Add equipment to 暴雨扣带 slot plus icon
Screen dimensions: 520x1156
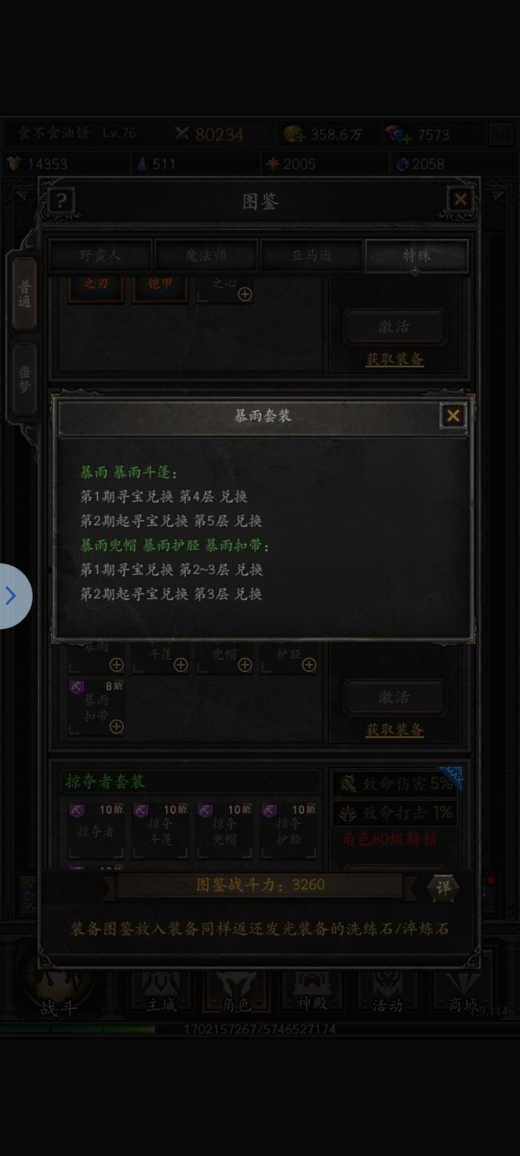pos(117,726)
